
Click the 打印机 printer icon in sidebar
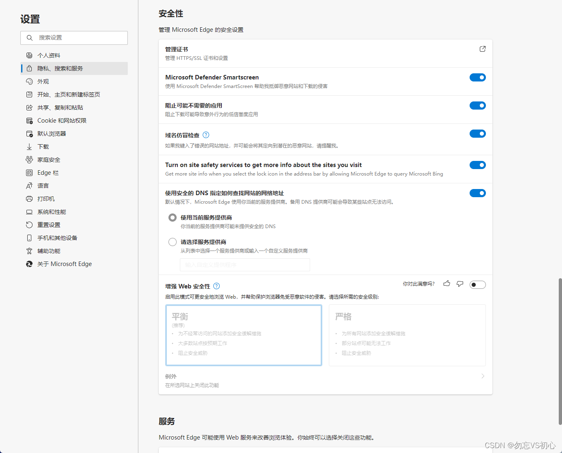pos(29,199)
